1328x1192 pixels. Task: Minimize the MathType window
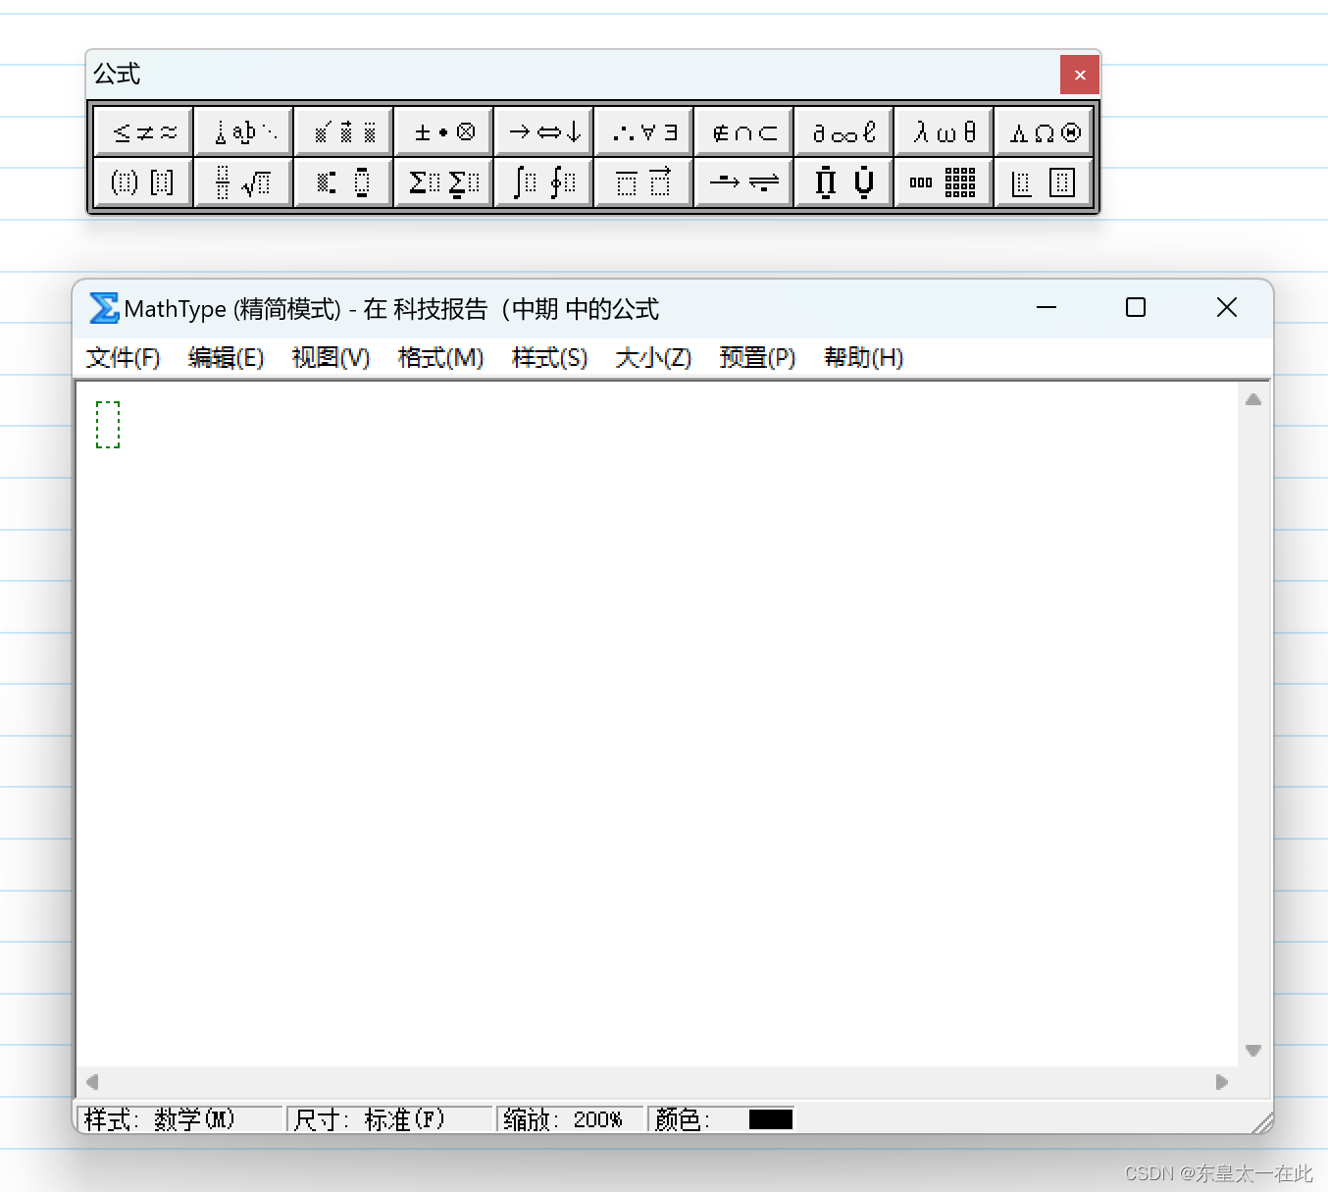[1047, 307]
